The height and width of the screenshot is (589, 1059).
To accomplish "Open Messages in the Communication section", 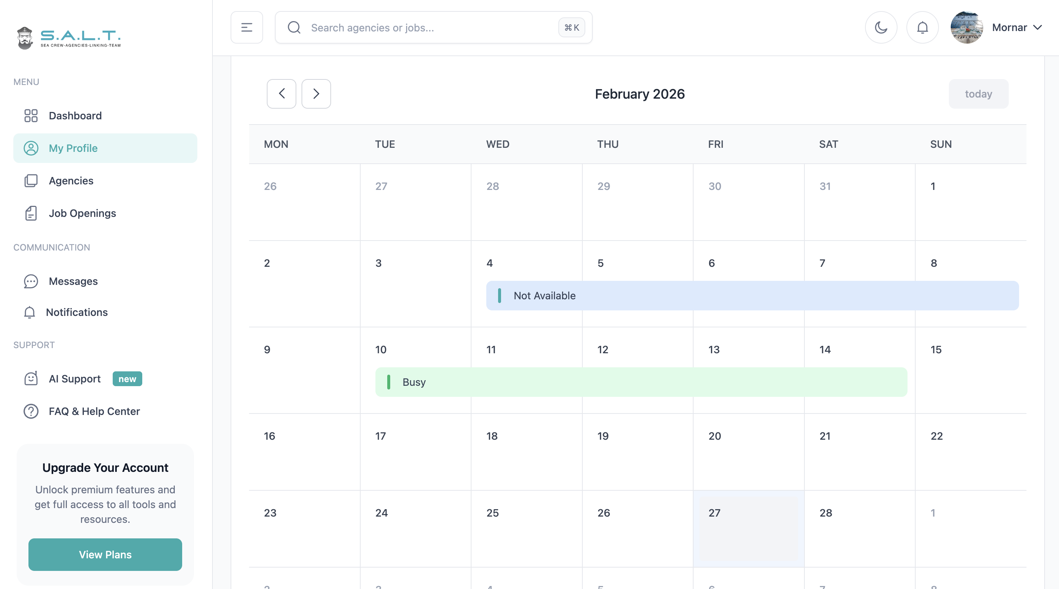I will [73, 281].
